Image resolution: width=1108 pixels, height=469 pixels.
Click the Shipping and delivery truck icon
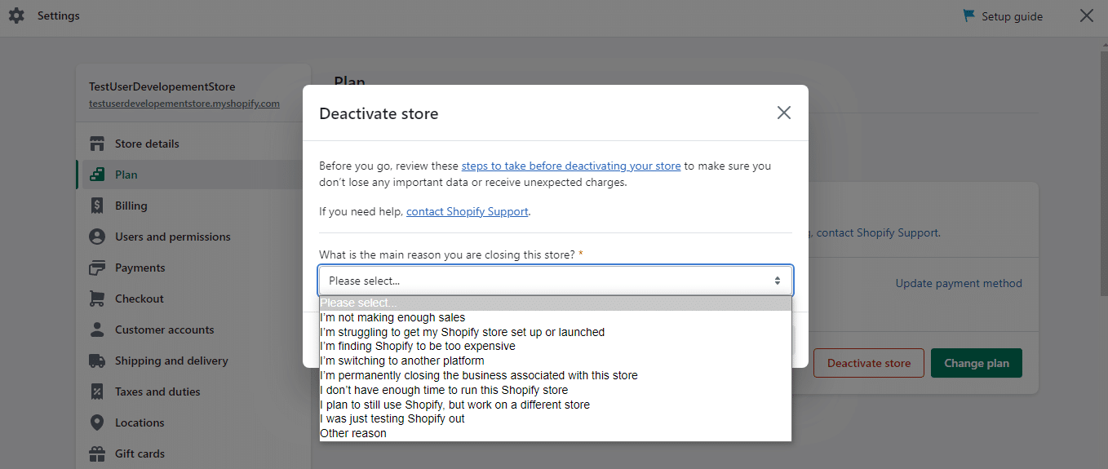(97, 361)
